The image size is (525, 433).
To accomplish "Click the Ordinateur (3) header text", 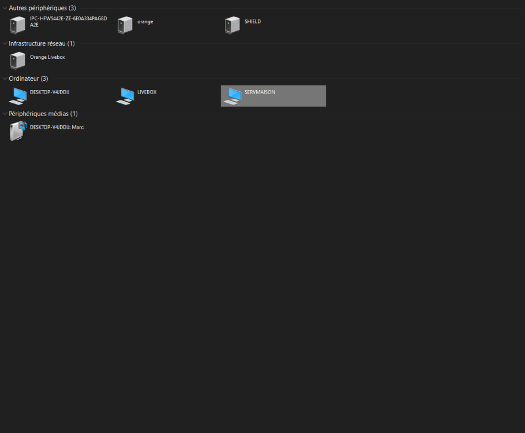I will point(28,79).
